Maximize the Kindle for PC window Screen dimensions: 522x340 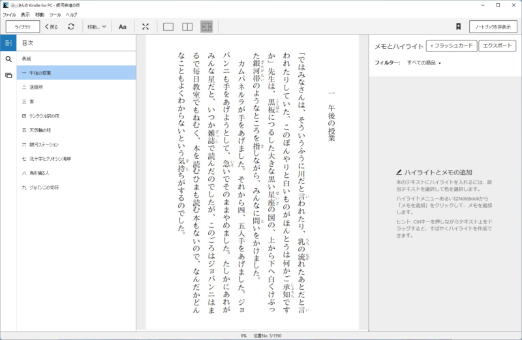498,5
